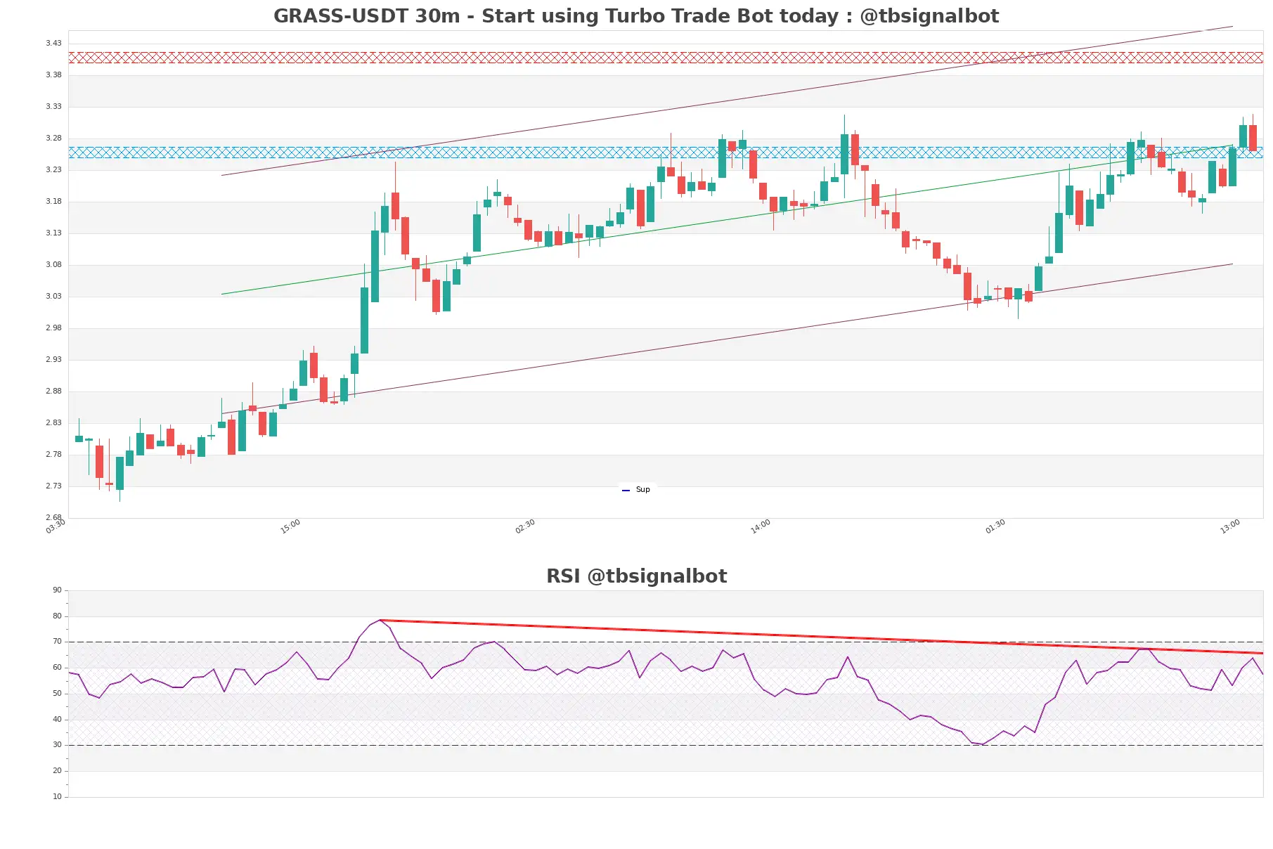Click the Sup legend line marker

coord(626,491)
